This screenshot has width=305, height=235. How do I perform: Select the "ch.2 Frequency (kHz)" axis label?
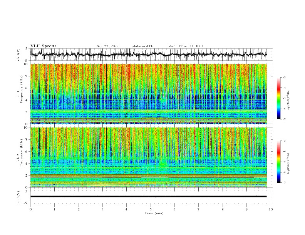[x=20, y=152]
